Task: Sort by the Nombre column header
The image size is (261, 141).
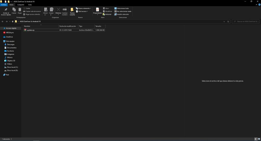Action: click(41, 26)
